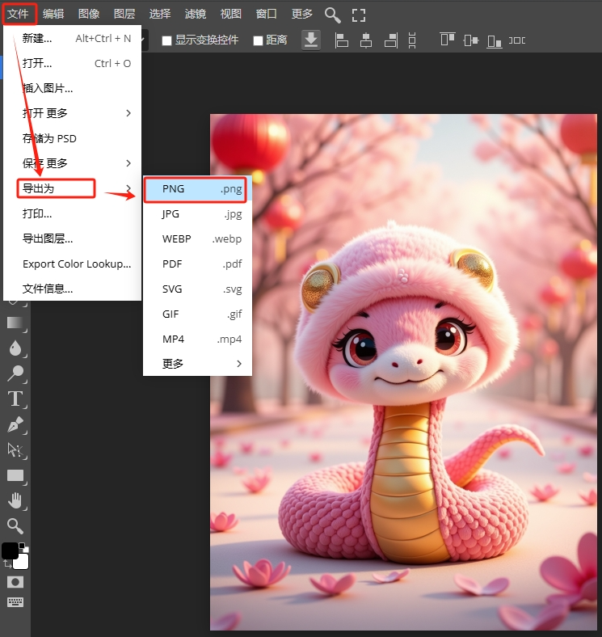This screenshot has height=637, width=602.
Task: Export as JPG from the submenu
Action: (197, 213)
